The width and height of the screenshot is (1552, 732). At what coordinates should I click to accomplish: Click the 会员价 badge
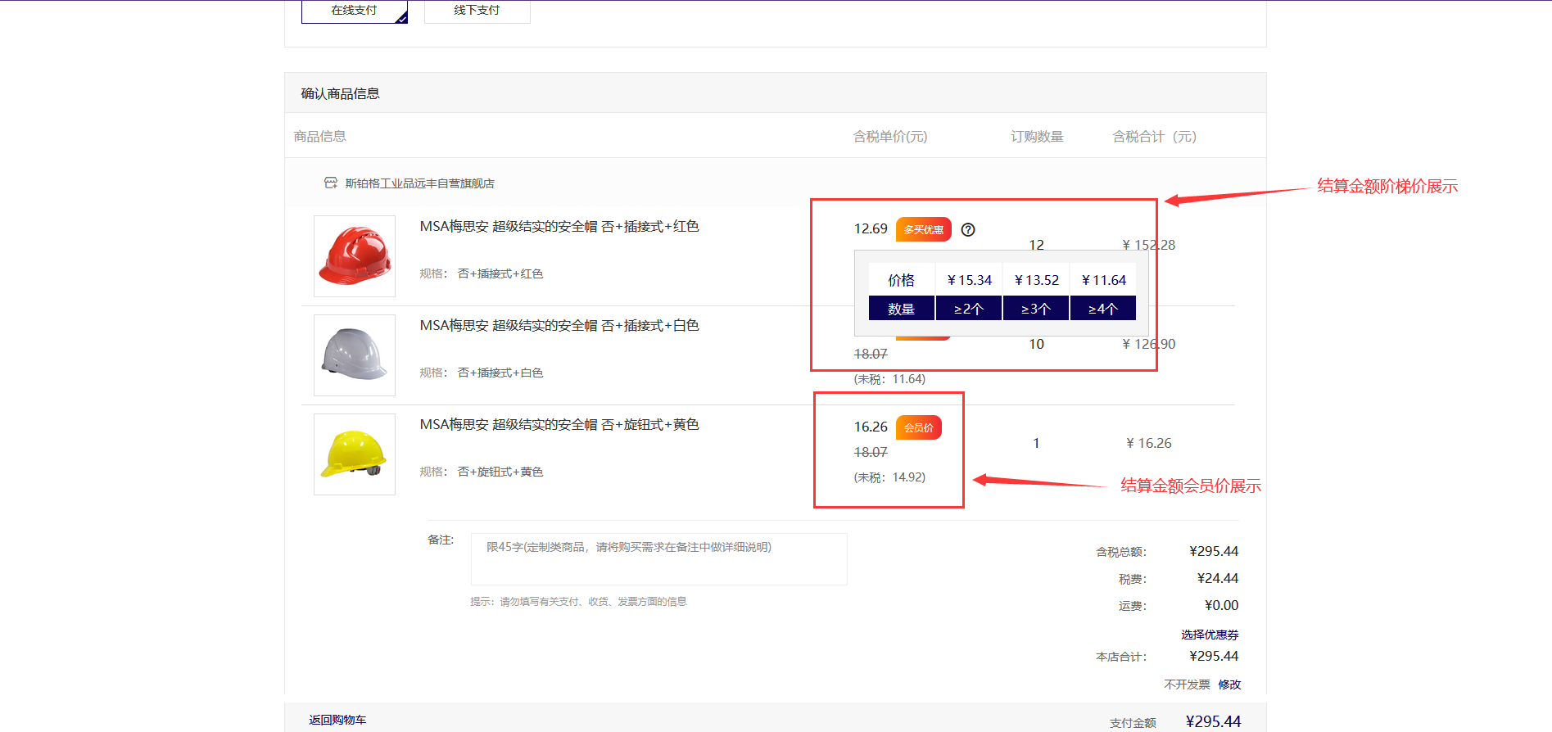click(919, 427)
